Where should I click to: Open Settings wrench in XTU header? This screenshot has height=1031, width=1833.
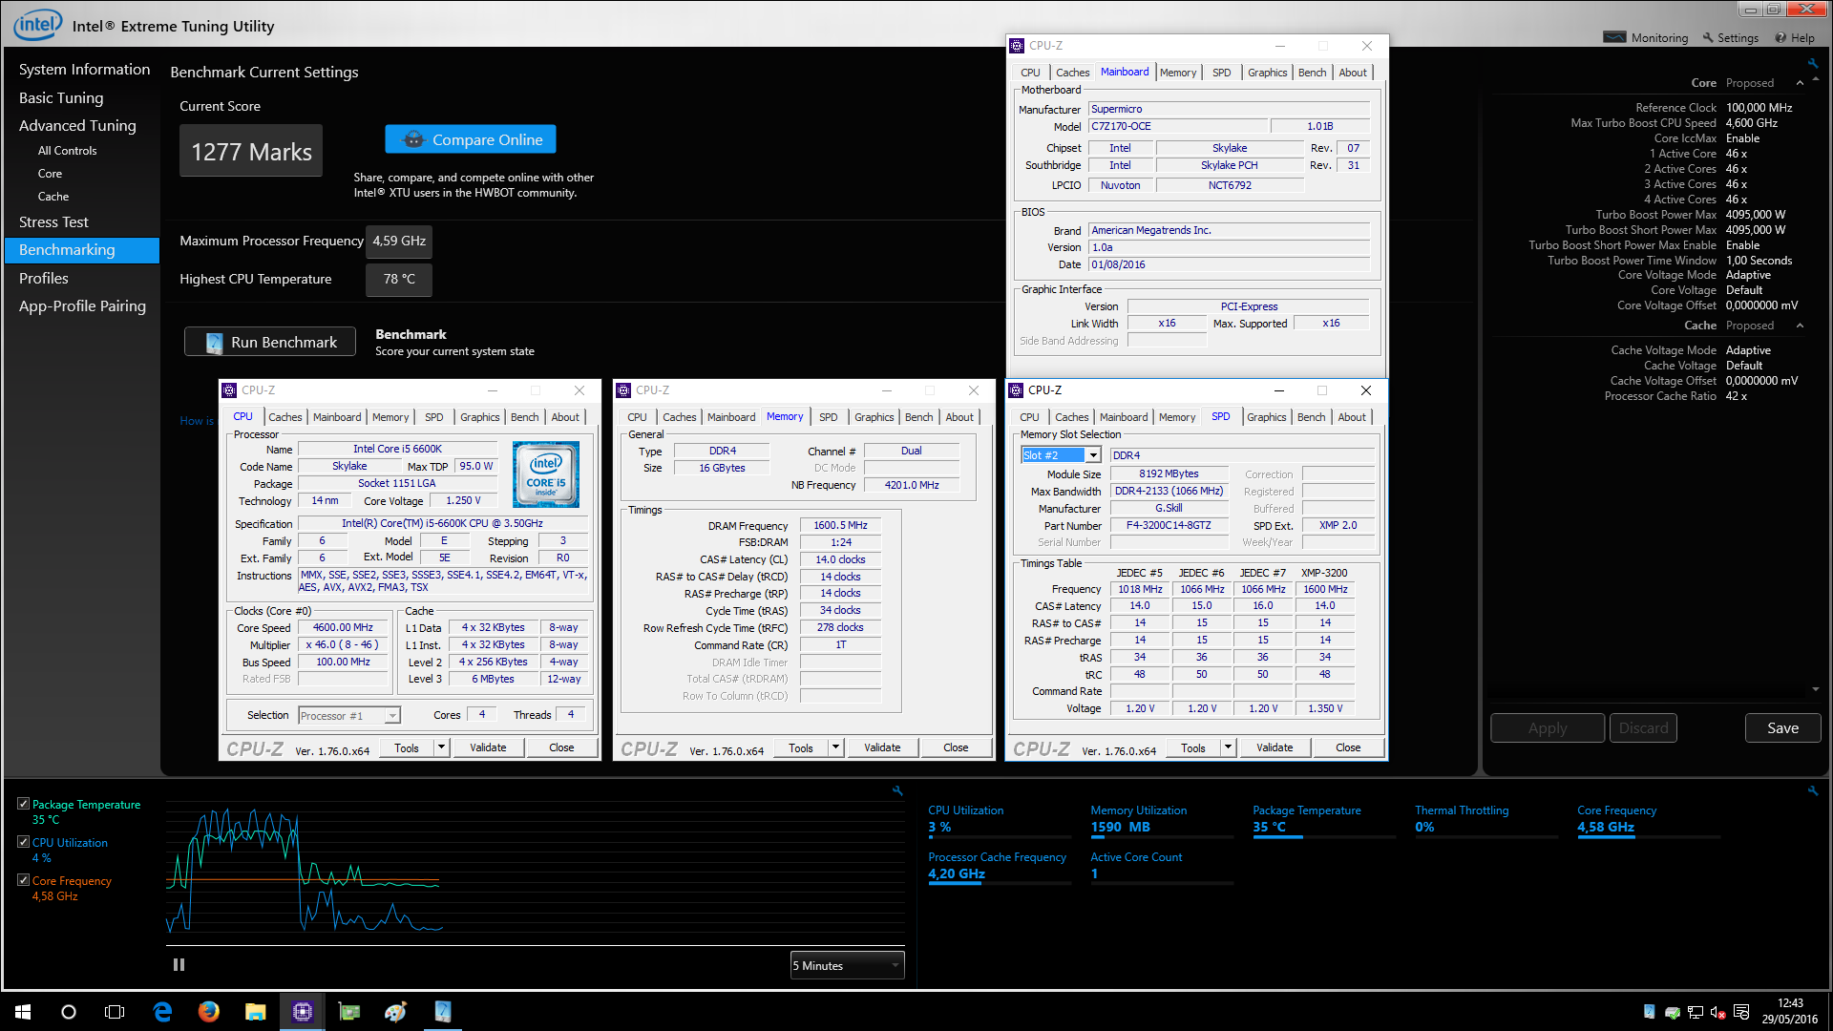pos(1708,38)
